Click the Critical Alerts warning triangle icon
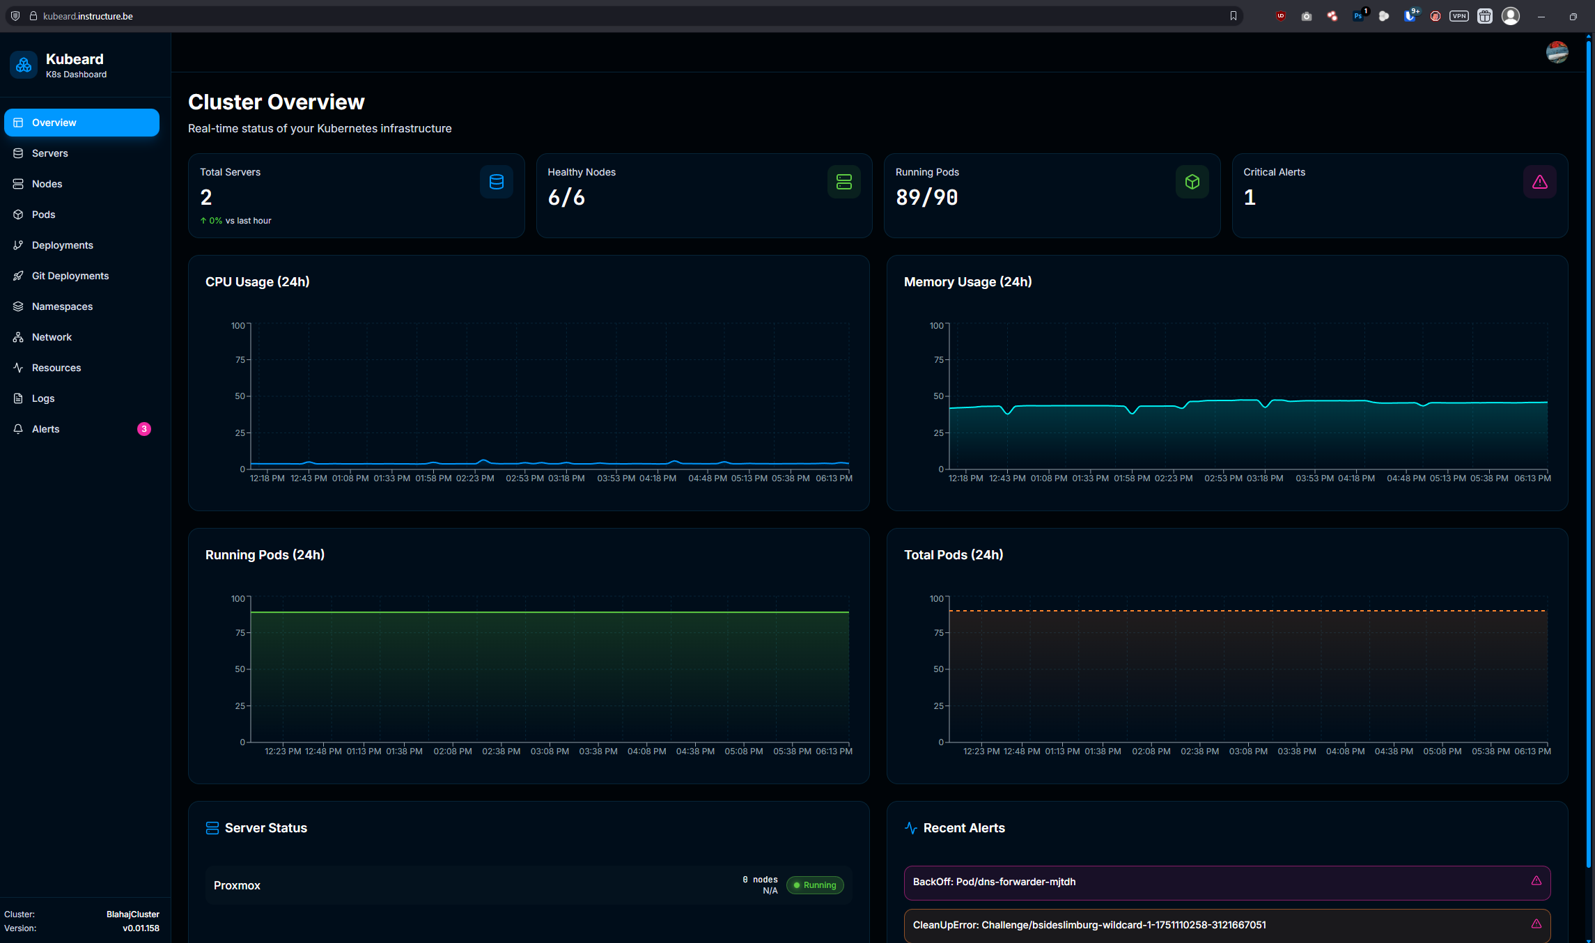 point(1539,182)
